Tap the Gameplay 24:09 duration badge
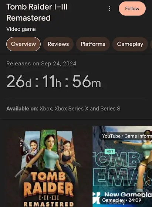The image size is (152, 207). (122, 200)
